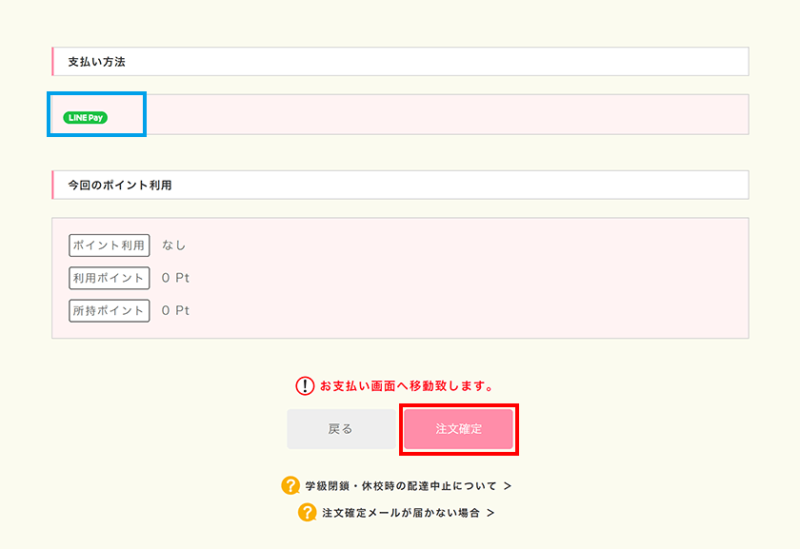Select the 支払い方法 section header

coord(401,62)
